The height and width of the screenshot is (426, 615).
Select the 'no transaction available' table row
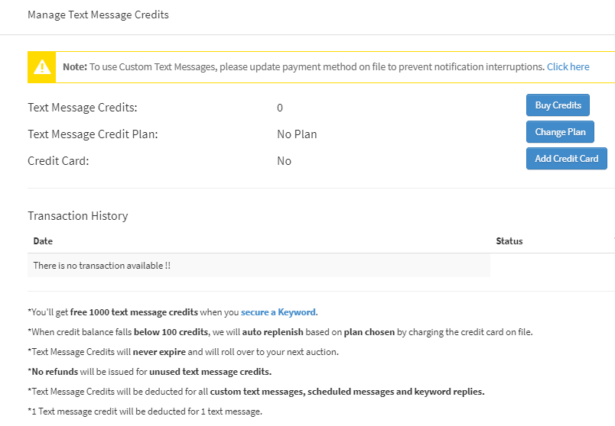[x=259, y=266]
